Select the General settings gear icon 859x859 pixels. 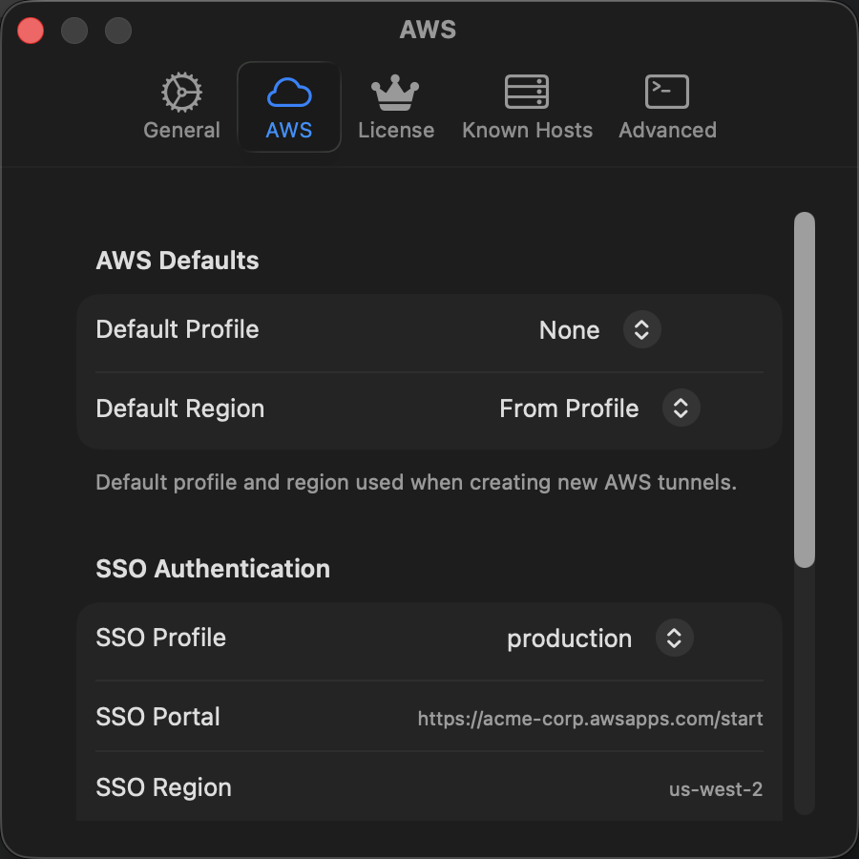point(180,92)
